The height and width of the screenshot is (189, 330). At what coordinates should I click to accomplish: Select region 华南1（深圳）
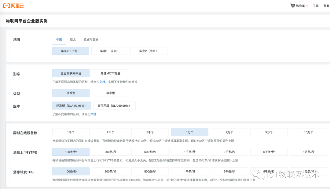click(110, 51)
